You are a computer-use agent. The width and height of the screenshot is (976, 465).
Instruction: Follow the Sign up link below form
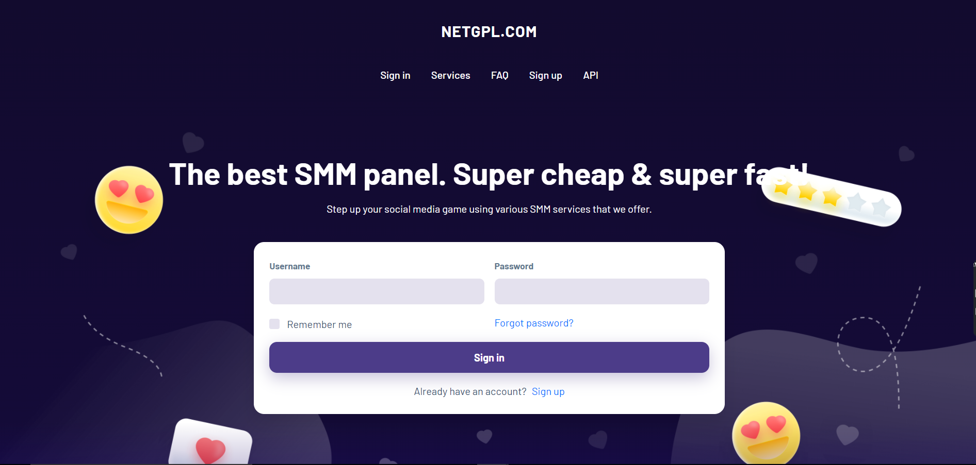[x=548, y=392]
